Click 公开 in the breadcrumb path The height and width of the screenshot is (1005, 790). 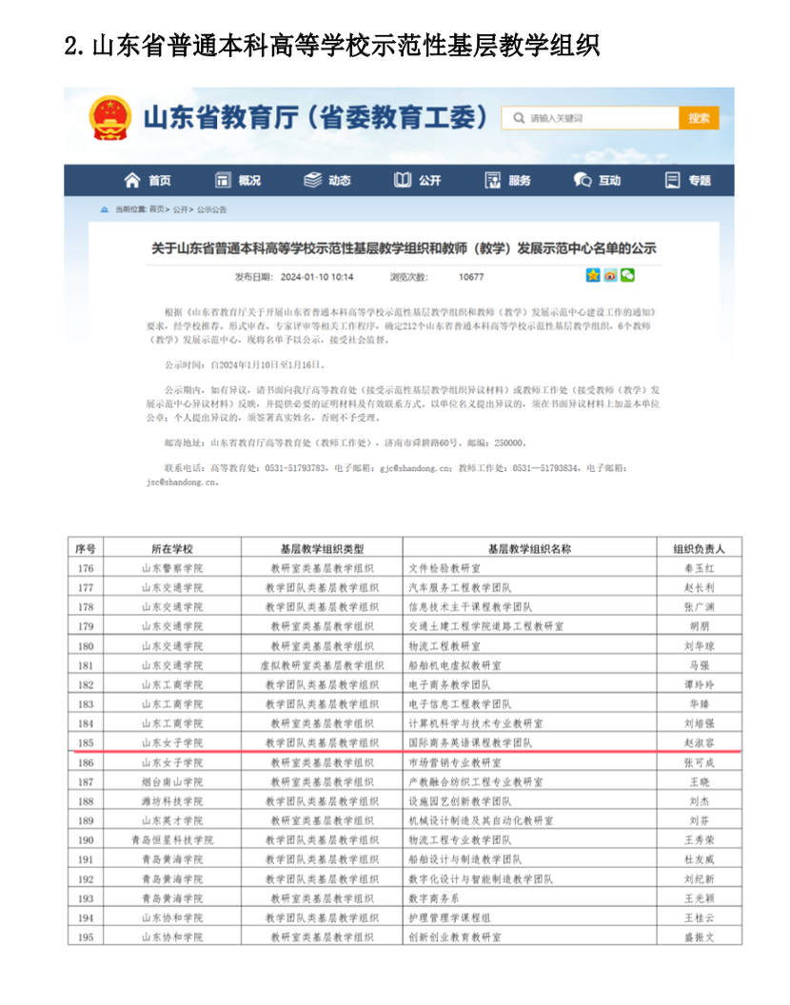click(x=181, y=209)
